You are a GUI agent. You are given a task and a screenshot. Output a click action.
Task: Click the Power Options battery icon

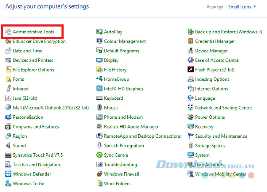tap(190, 117)
